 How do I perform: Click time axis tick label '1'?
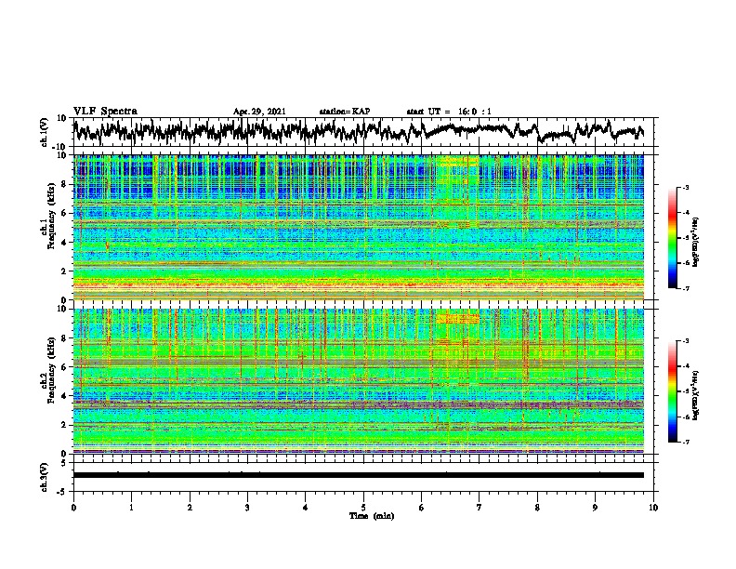pyautogui.click(x=131, y=508)
